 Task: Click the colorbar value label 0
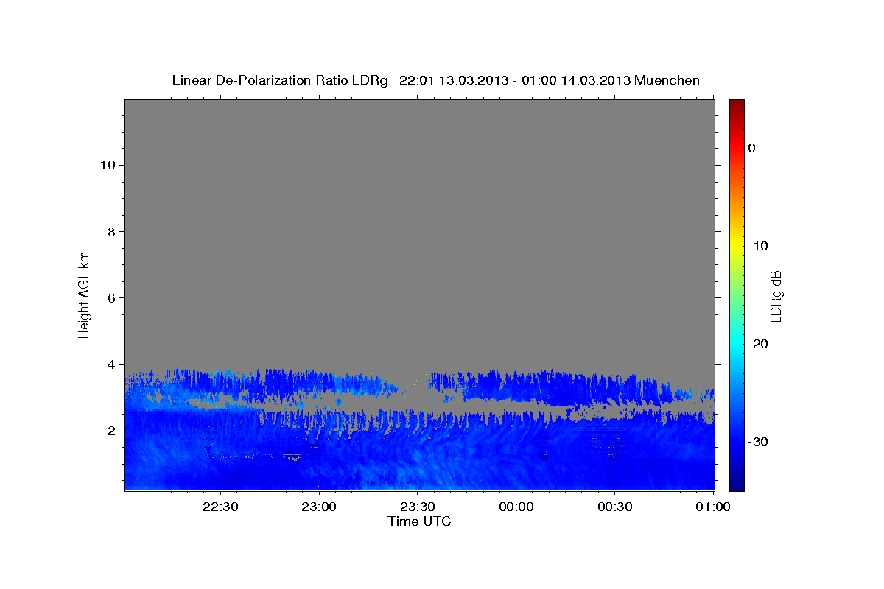[x=752, y=148]
